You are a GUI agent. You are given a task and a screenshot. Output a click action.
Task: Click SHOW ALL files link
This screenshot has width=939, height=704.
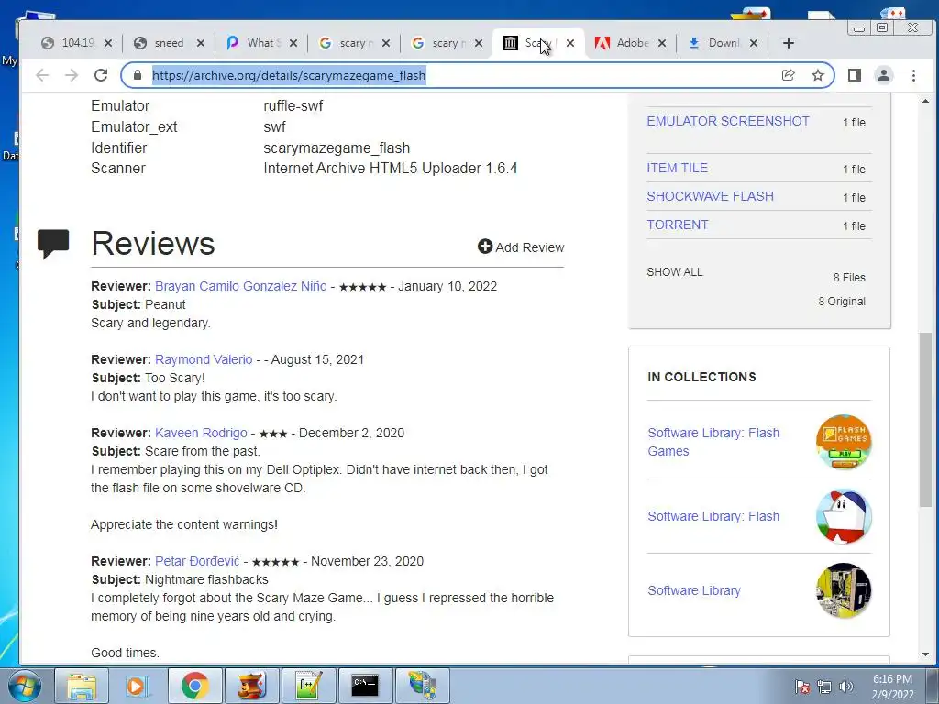point(674,271)
